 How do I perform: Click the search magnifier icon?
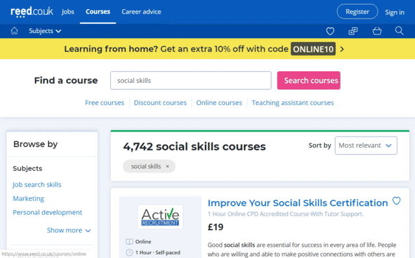pyautogui.click(x=399, y=31)
